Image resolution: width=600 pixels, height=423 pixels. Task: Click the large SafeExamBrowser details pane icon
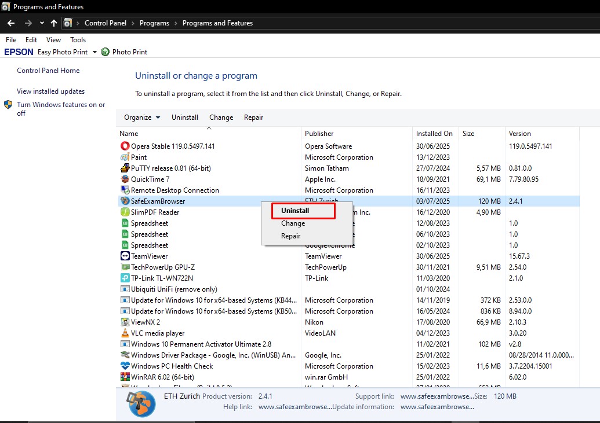point(141,404)
